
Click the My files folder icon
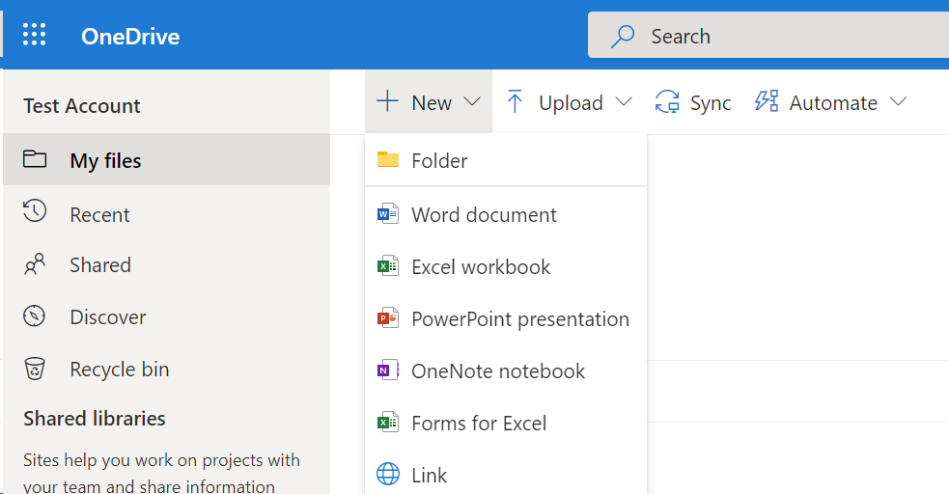coord(35,159)
